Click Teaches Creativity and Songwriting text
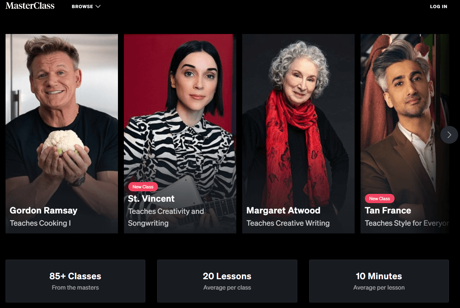Screen dimensions: 460x308 pyautogui.click(x=166, y=217)
